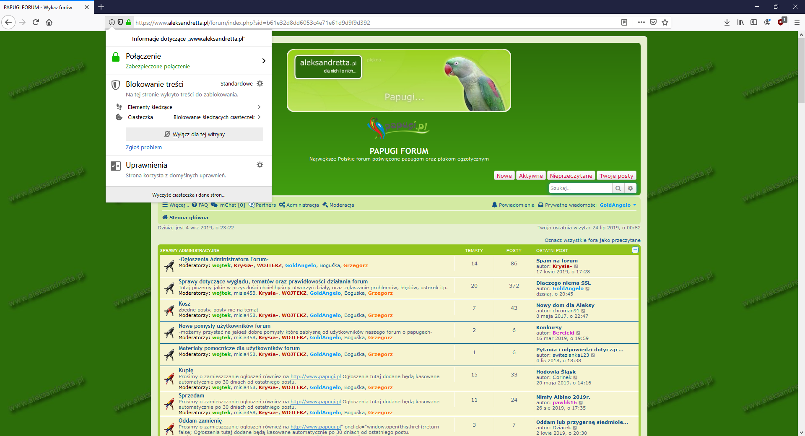This screenshot has height=436, width=805.
Task: Disable blocking with Wyłącz dla tej witryny
Action: tap(195, 134)
